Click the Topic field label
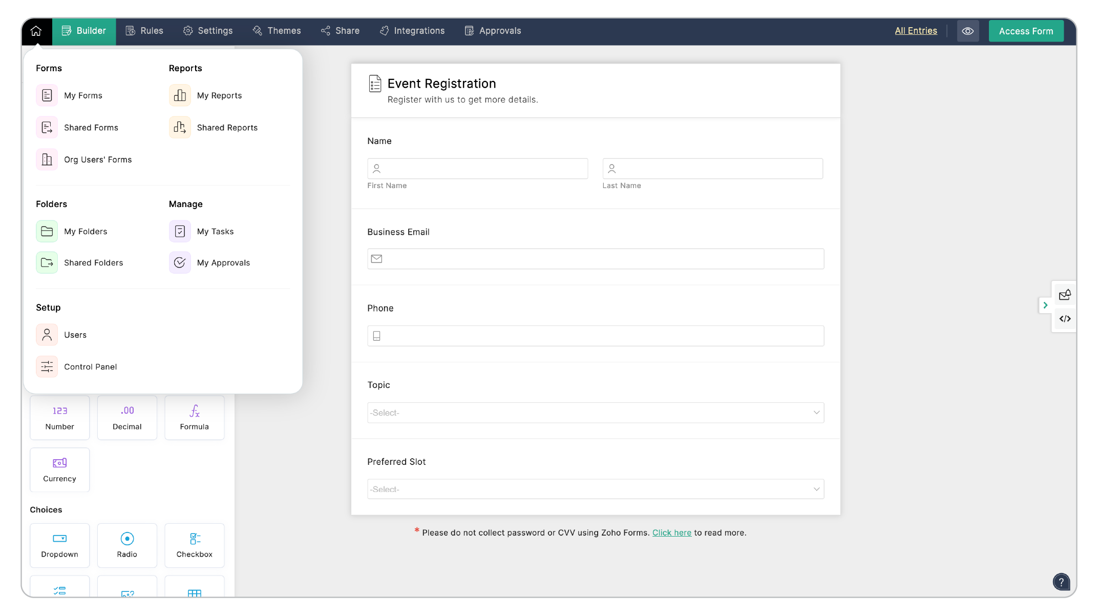Viewport: 1098px width, 614px height. 378,385
